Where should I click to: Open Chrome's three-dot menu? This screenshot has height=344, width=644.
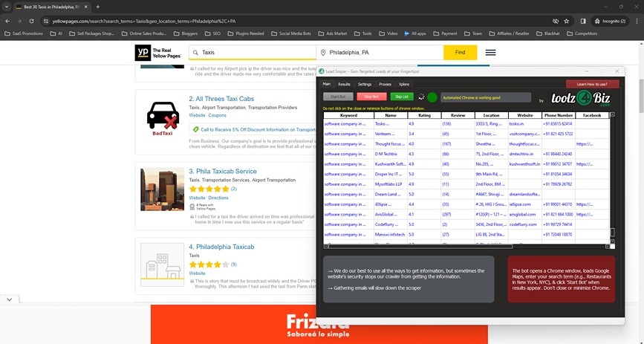[637, 21]
